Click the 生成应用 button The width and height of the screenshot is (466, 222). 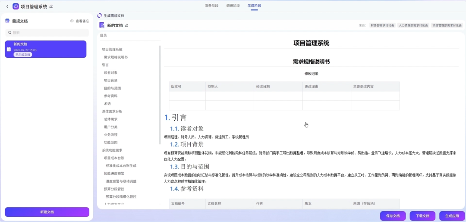tap(452, 216)
